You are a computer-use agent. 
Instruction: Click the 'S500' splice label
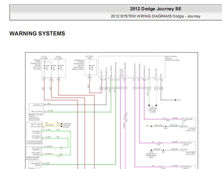[x=166, y=128]
